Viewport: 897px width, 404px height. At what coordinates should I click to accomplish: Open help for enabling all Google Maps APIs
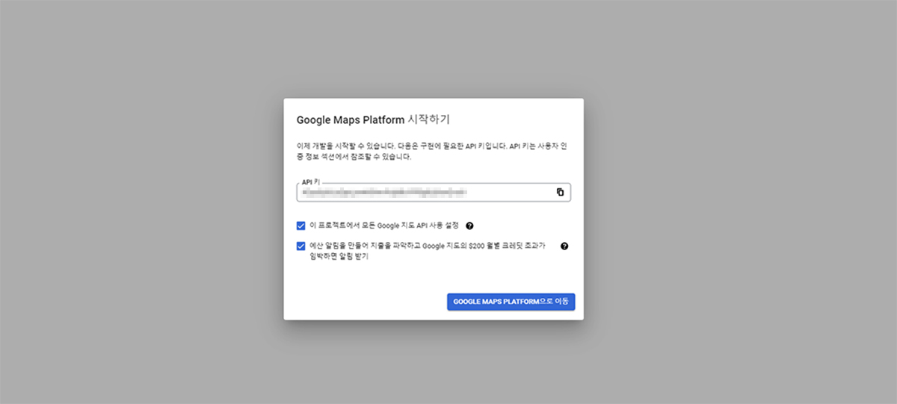[x=469, y=226]
